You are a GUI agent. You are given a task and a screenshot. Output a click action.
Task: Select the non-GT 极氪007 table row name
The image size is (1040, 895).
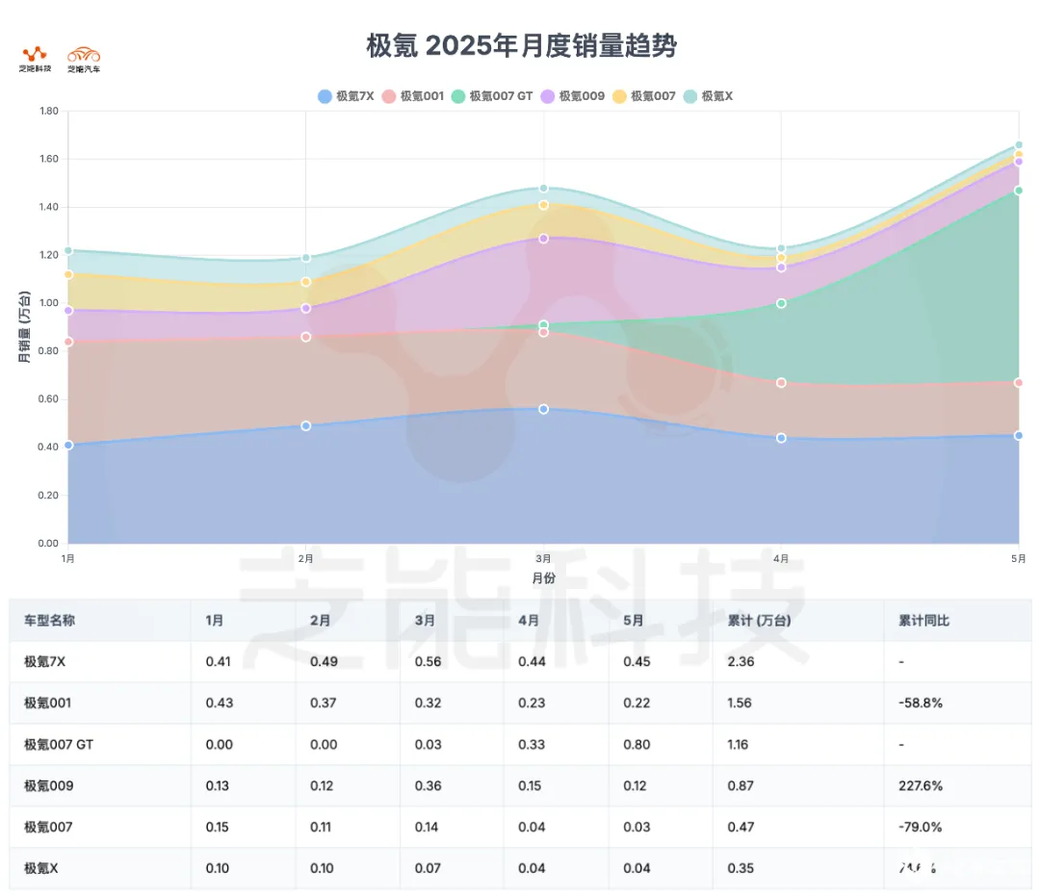tap(48, 827)
